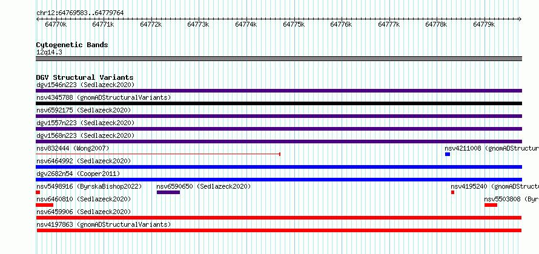
Task: Click the nsv4197863 gnomAD label
Action: pos(104,224)
